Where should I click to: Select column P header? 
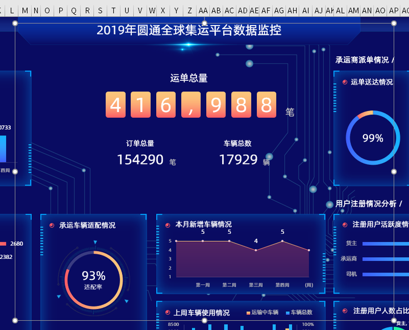pyautogui.click(x=61, y=11)
